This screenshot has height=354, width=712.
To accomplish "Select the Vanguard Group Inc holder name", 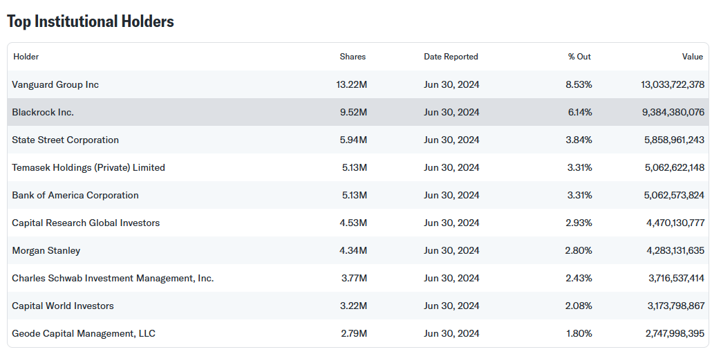I will click(x=55, y=84).
